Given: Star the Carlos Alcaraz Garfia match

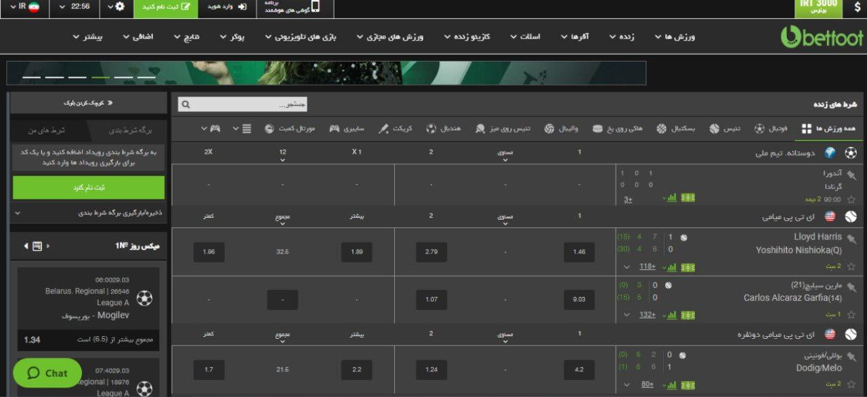Looking at the screenshot, I should pos(851,314).
